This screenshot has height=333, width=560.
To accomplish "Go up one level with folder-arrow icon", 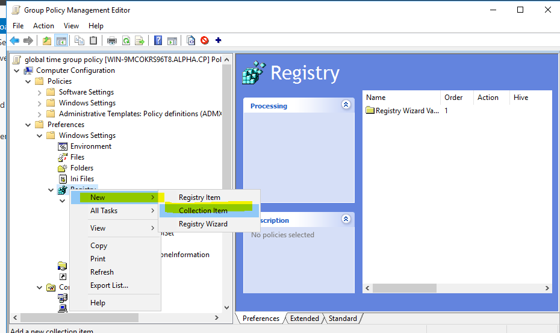I will point(47,40).
